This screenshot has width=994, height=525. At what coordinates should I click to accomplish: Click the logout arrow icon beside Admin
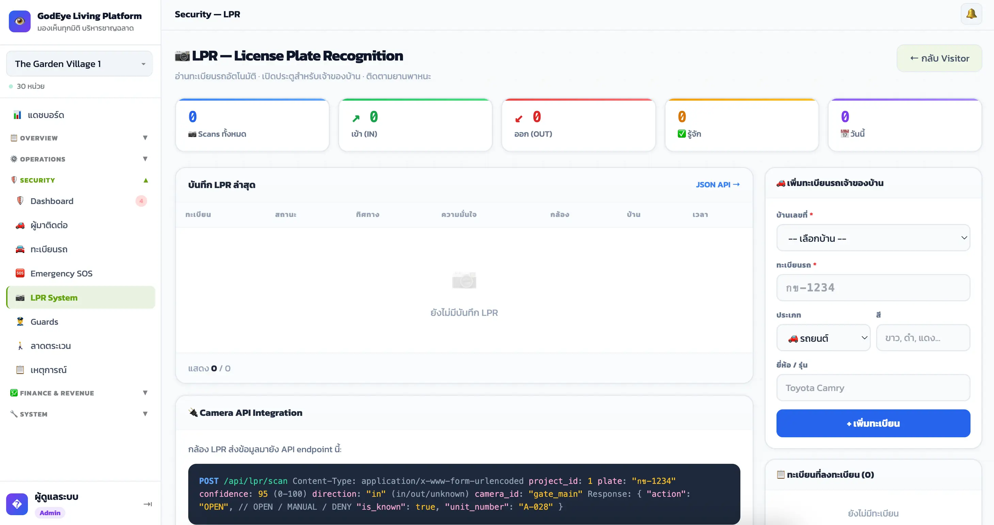pos(148,504)
